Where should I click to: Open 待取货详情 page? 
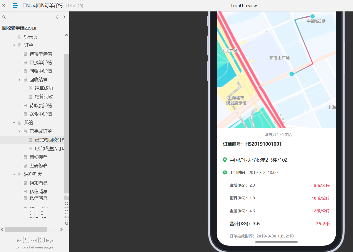click(x=41, y=106)
